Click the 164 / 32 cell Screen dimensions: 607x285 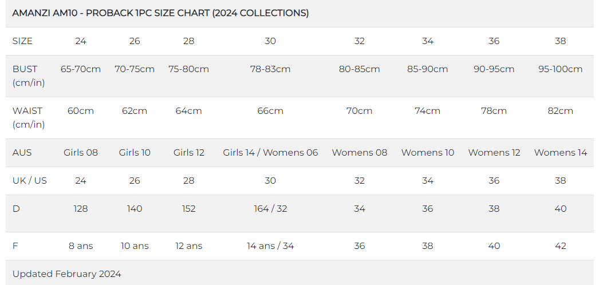(270, 209)
